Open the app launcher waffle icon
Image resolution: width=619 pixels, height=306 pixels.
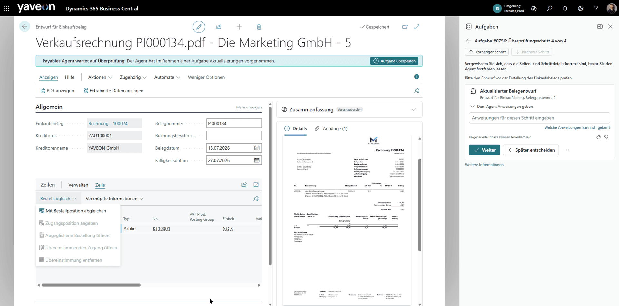coord(6,8)
